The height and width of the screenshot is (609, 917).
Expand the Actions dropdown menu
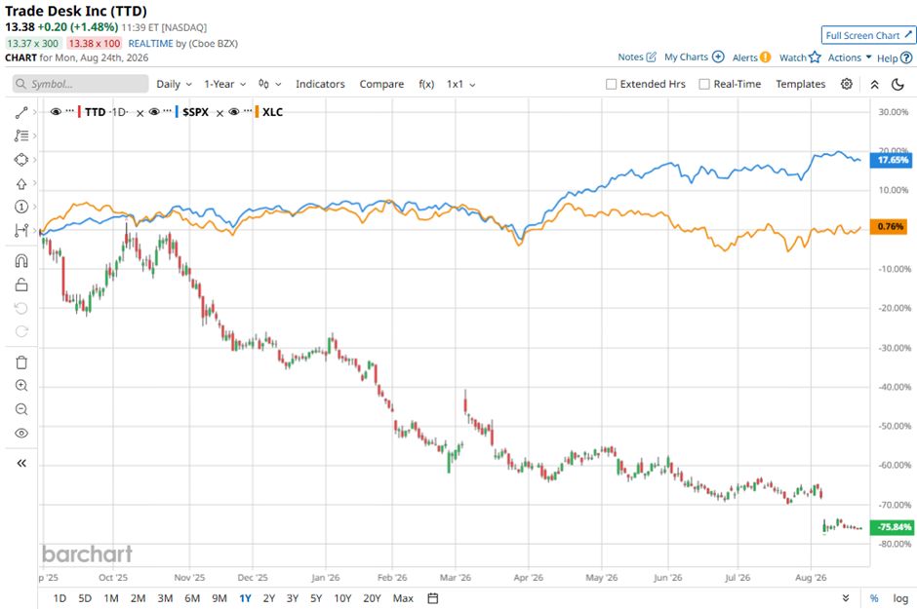pyautogui.click(x=849, y=57)
